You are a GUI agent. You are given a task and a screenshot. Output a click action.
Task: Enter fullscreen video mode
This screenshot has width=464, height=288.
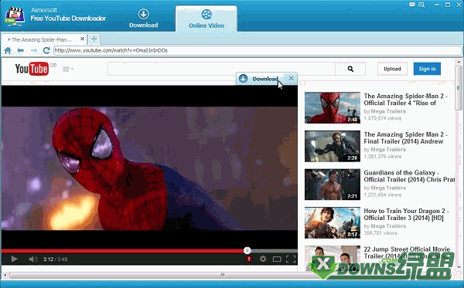click(291, 259)
